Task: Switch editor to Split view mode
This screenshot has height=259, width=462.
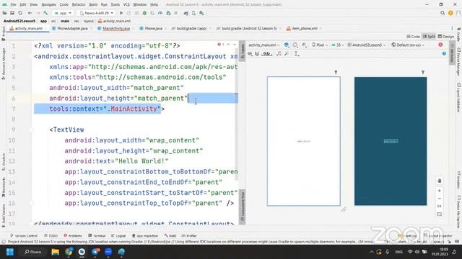Action: (x=429, y=37)
